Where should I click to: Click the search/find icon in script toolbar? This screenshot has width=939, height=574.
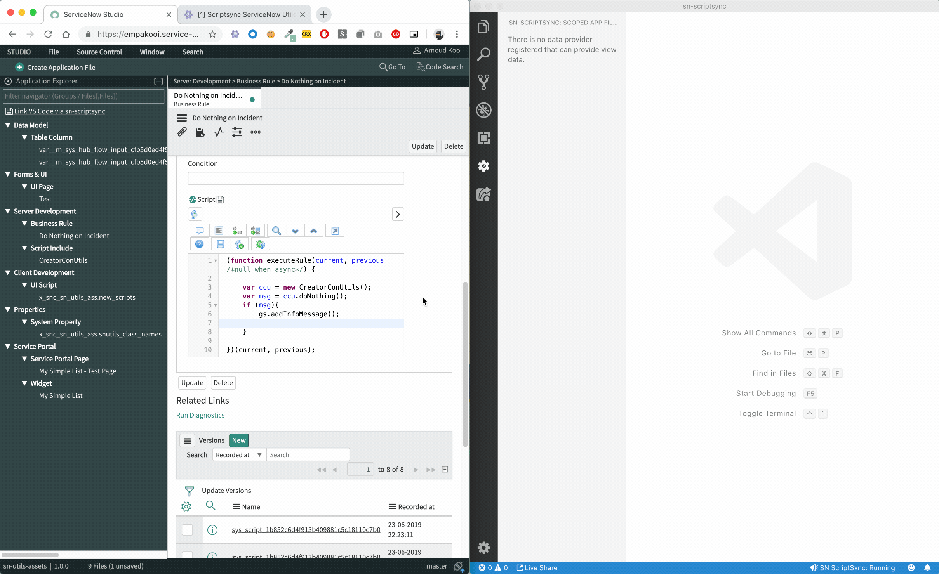click(x=276, y=231)
